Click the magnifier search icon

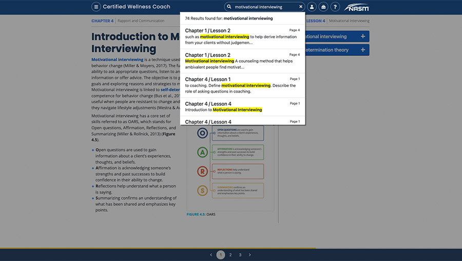point(229,7)
